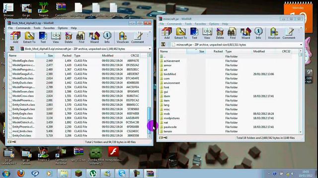Sort by Packed column in minecraft.jar window
The image size is (318, 178).
215,51
